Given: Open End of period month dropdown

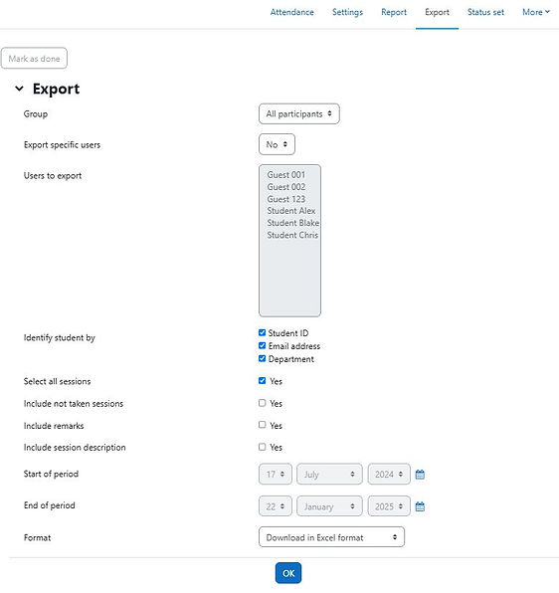Looking at the screenshot, I should pyautogui.click(x=329, y=506).
